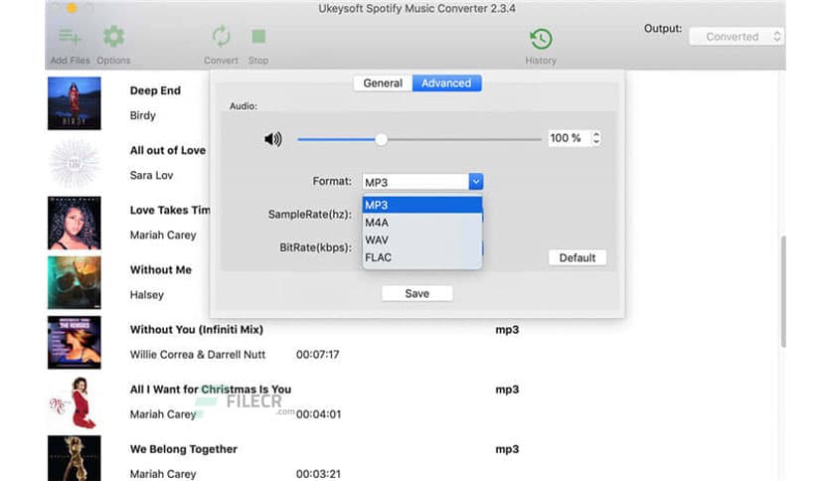Viewport: 831px width, 481px height.
Task: Click the Love Takes Time album cover
Action: click(x=75, y=223)
